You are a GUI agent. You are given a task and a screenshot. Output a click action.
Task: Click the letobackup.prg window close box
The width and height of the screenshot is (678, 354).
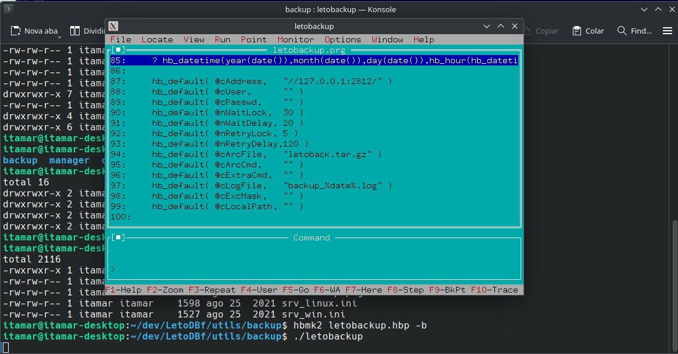pos(118,50)
